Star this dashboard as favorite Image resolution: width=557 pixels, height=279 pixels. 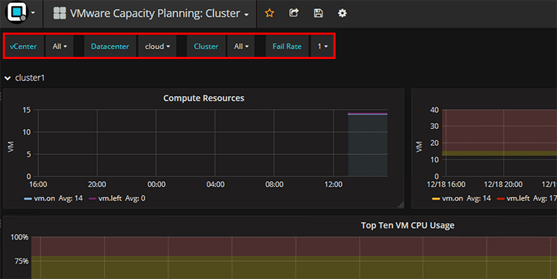click(x=269, y=13)
